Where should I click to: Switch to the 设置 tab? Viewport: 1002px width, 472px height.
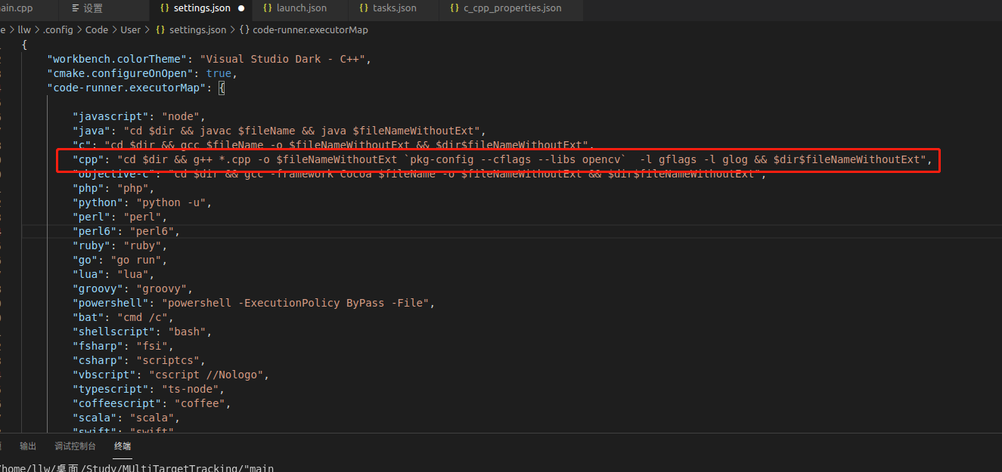93,8
